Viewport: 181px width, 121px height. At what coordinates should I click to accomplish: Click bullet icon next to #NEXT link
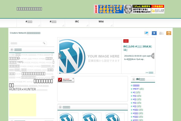[x=132, y=89]
